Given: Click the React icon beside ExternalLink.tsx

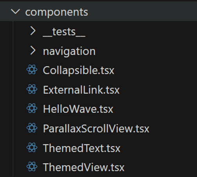Looking at the screenshot, I should [x=32, y=89].
